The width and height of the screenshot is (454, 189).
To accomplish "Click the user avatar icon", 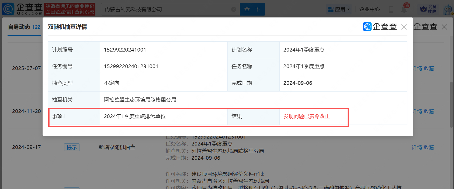I will coord(448,9).
